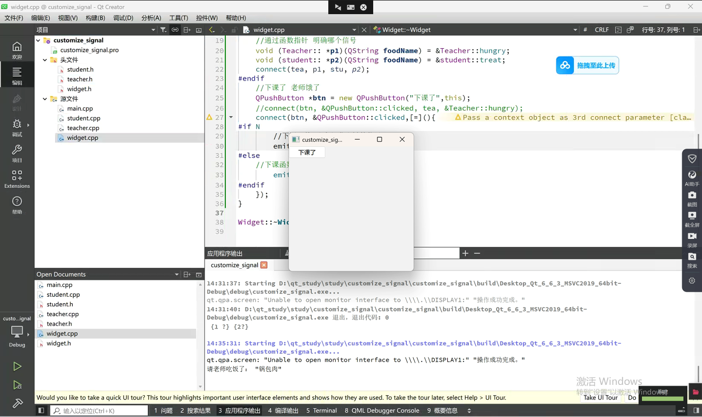Click the green Run button
702x417 pixels.
click(17, 366)
